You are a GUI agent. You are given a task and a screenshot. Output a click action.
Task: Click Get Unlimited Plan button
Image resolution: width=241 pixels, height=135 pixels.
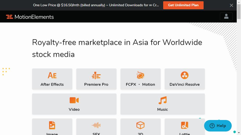point(183,5)
